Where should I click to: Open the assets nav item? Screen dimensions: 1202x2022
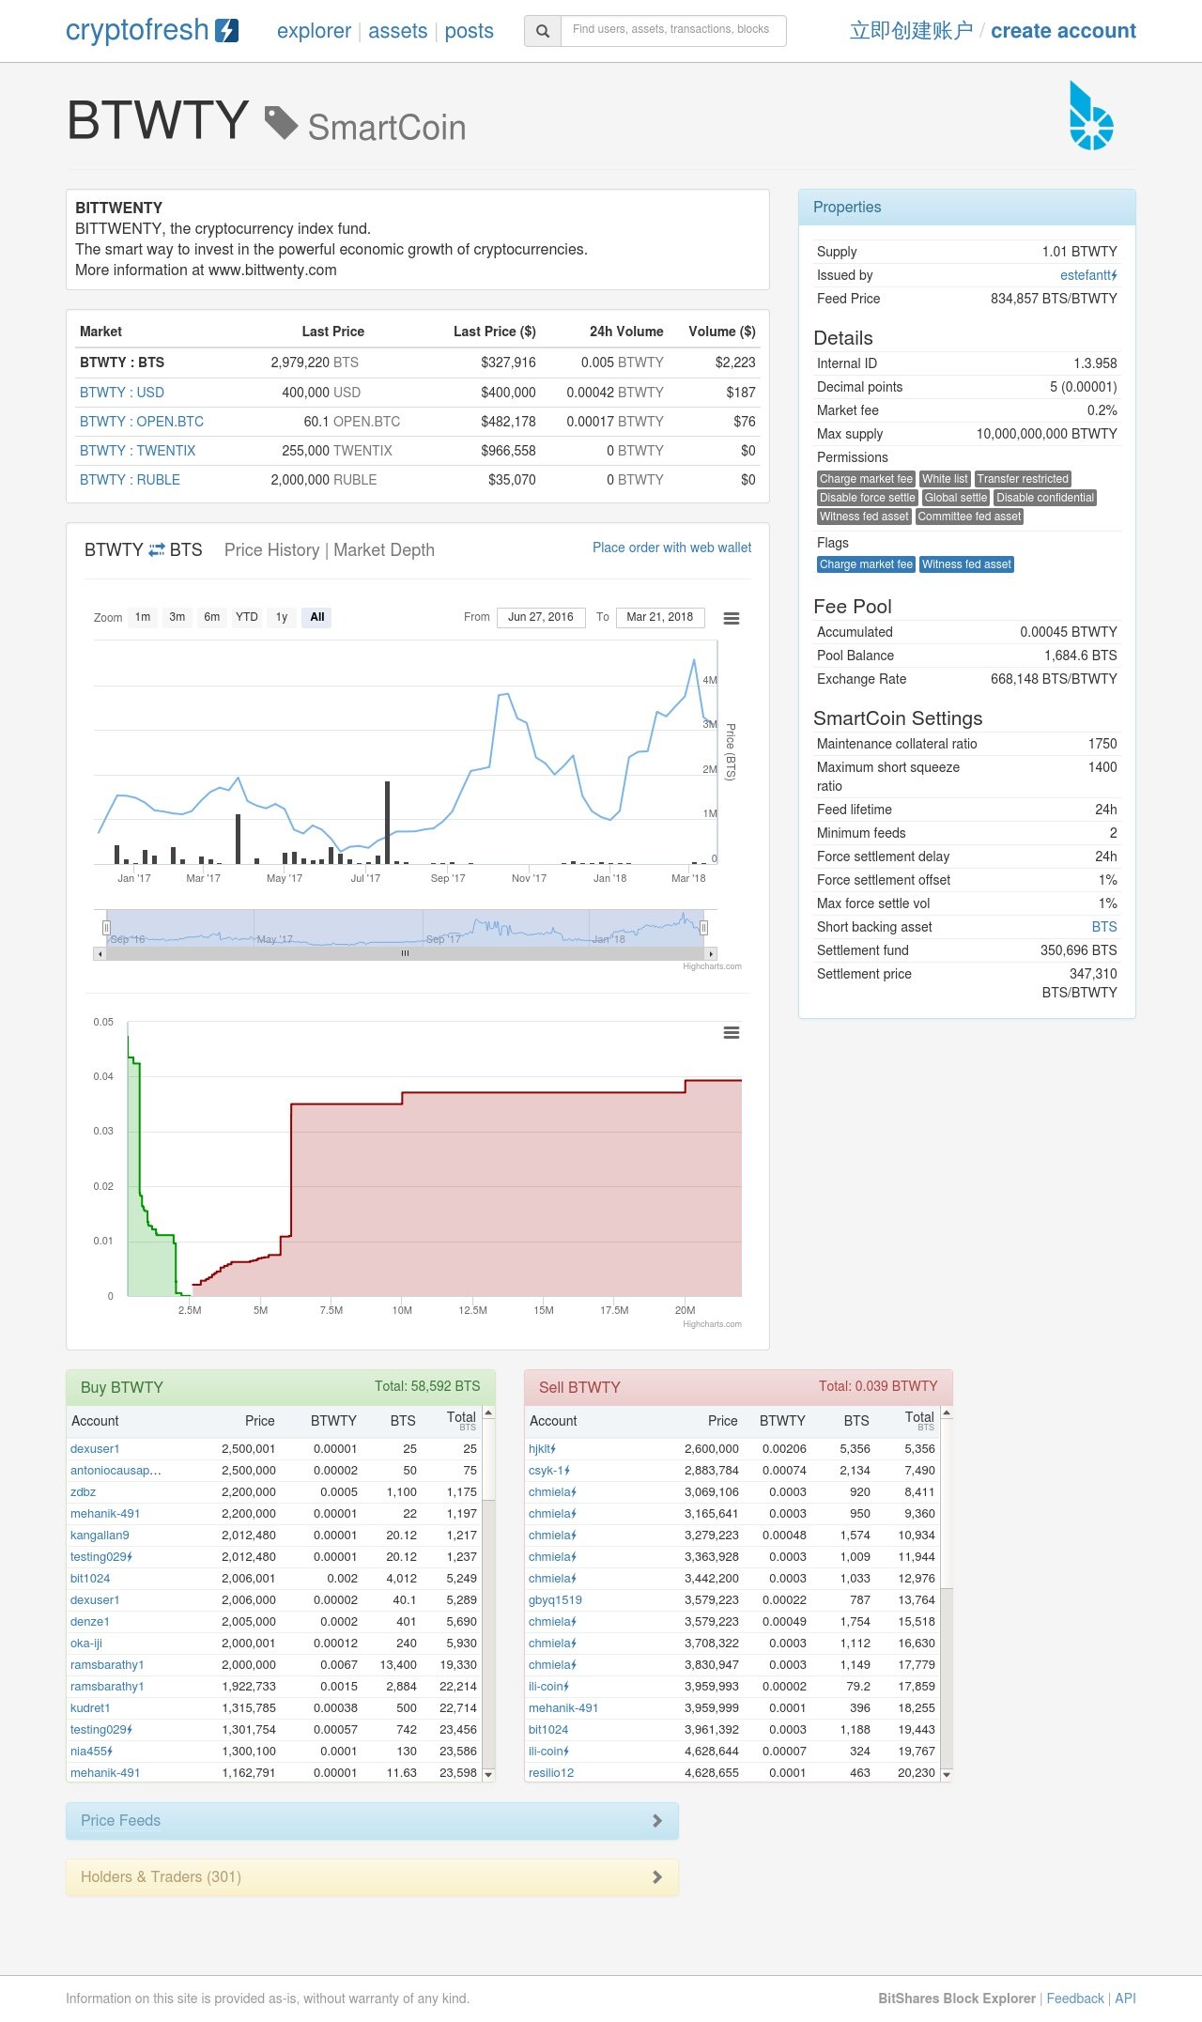pos(398,31)
